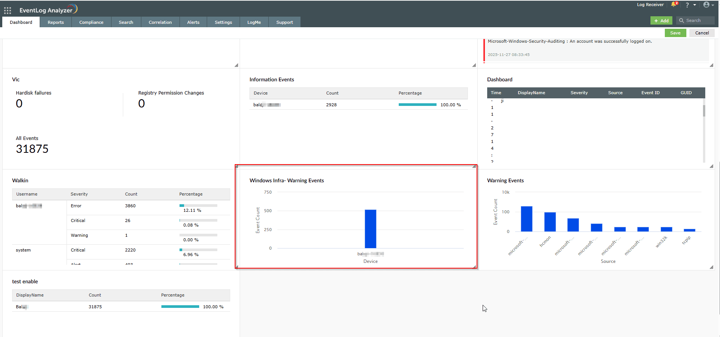720x337 pixels.
Task: Click the Log Receiver link
Action: tap(650, 5)
